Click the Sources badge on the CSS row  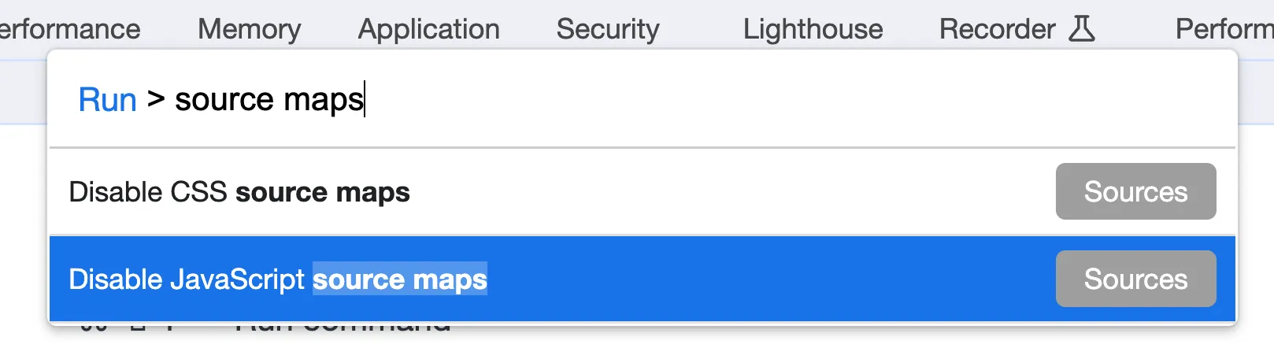click(1135, 192)
